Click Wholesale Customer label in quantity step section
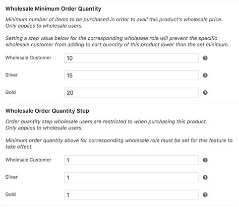239x207 pixels. 28,160
